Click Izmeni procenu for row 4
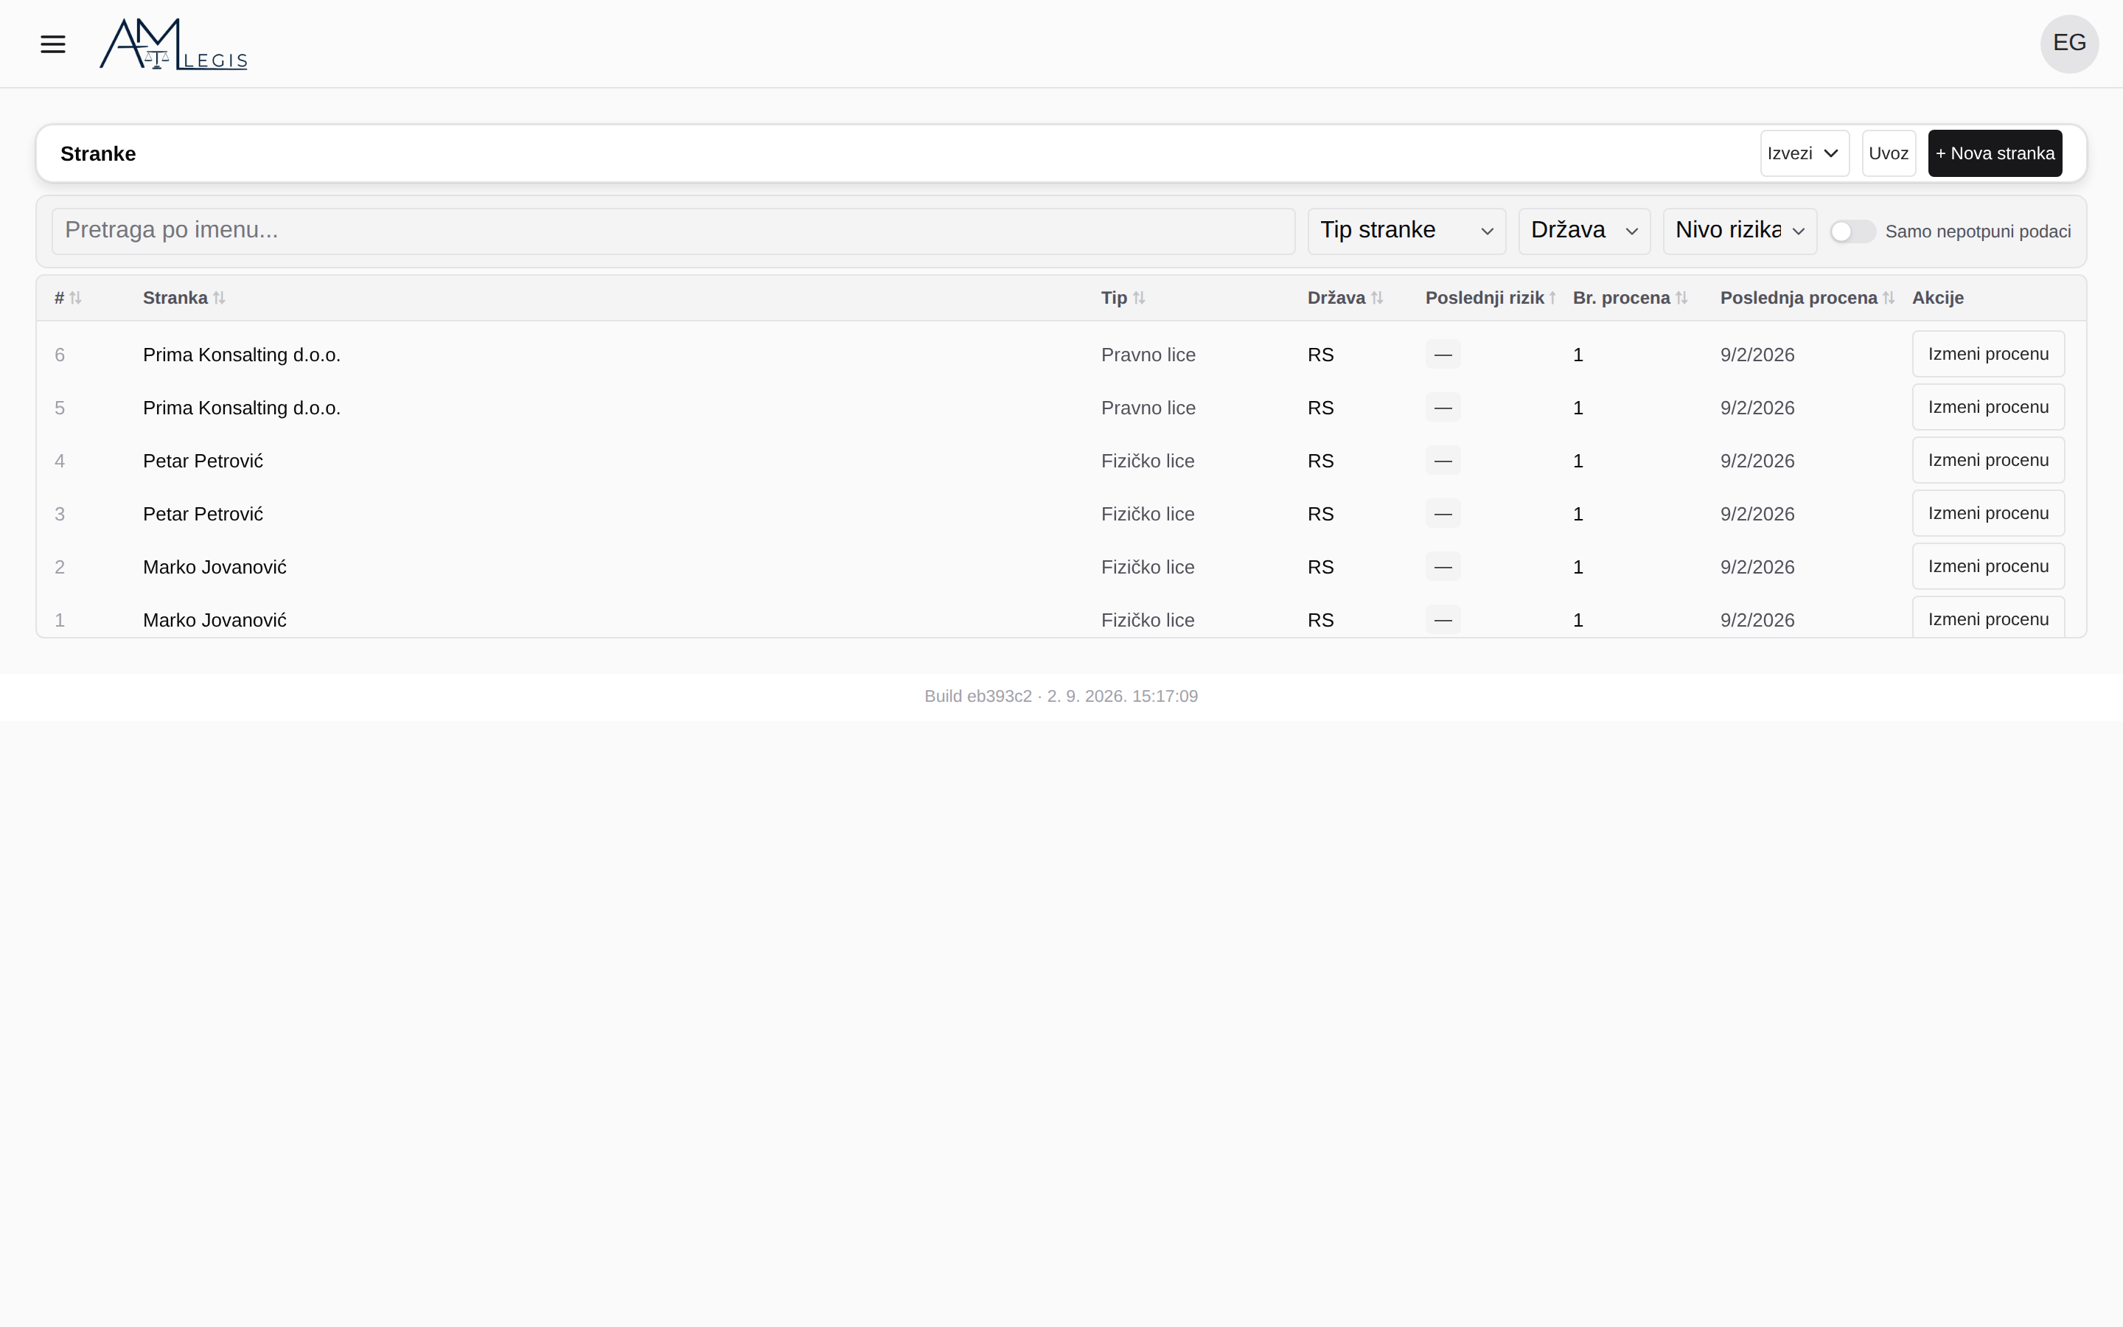 click(1988, 460)
